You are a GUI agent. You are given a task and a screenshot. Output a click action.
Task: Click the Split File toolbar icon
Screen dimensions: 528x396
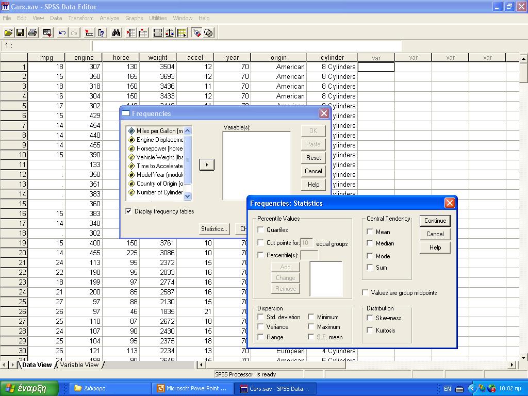pos(158,32)
